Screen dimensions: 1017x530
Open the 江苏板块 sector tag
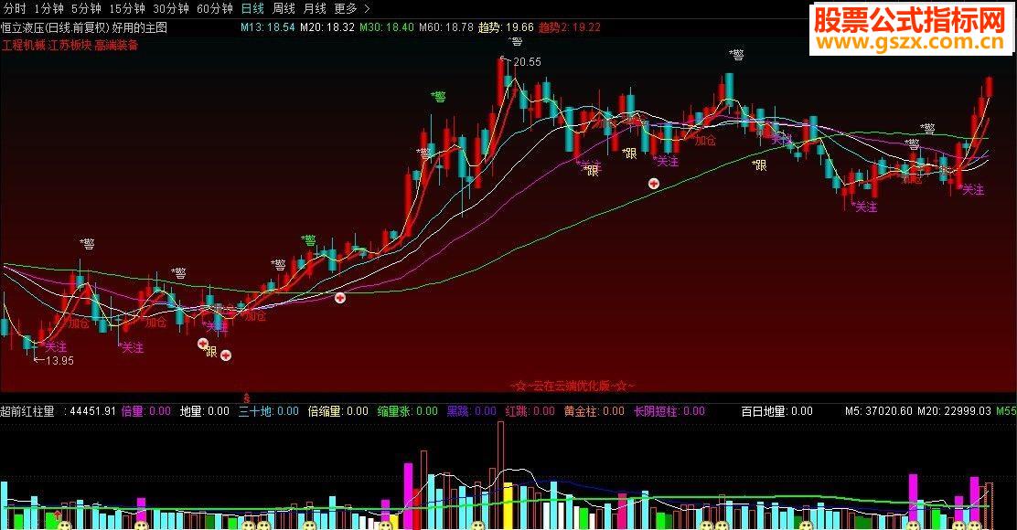(x=70, y=46)
